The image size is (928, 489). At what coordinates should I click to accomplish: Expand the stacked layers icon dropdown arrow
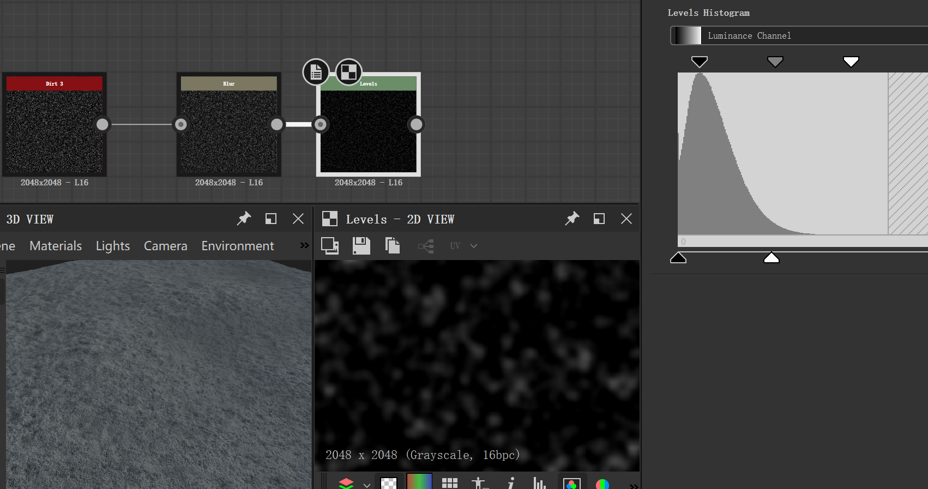coord(367,485)
